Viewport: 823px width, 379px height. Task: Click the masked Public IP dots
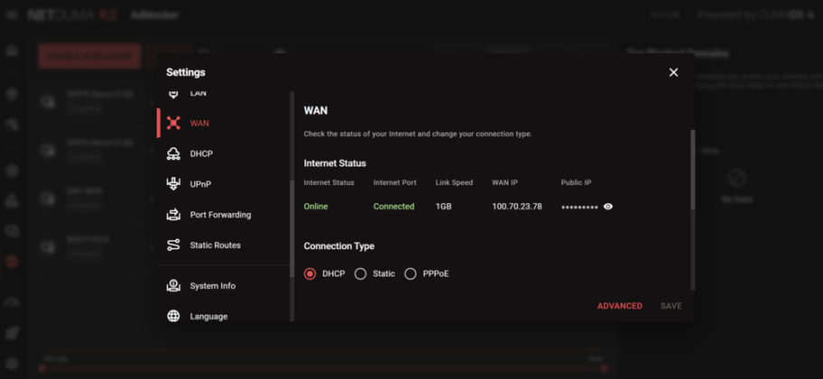click(579, 208)
